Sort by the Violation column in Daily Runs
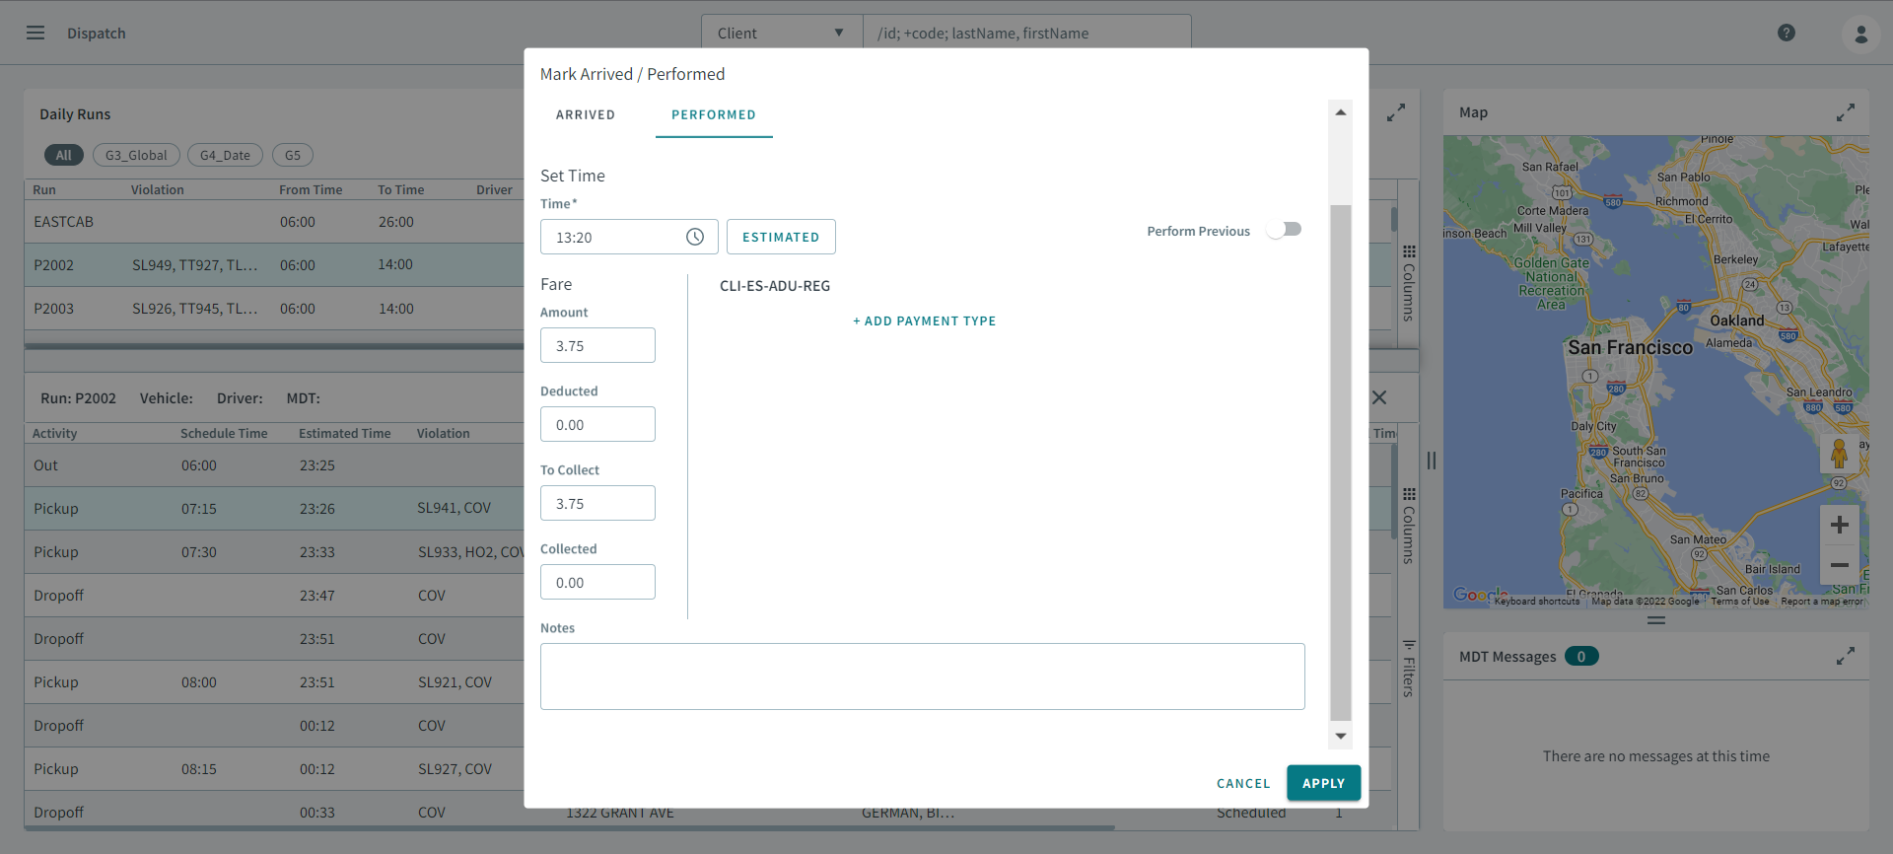 coord(158,189)
